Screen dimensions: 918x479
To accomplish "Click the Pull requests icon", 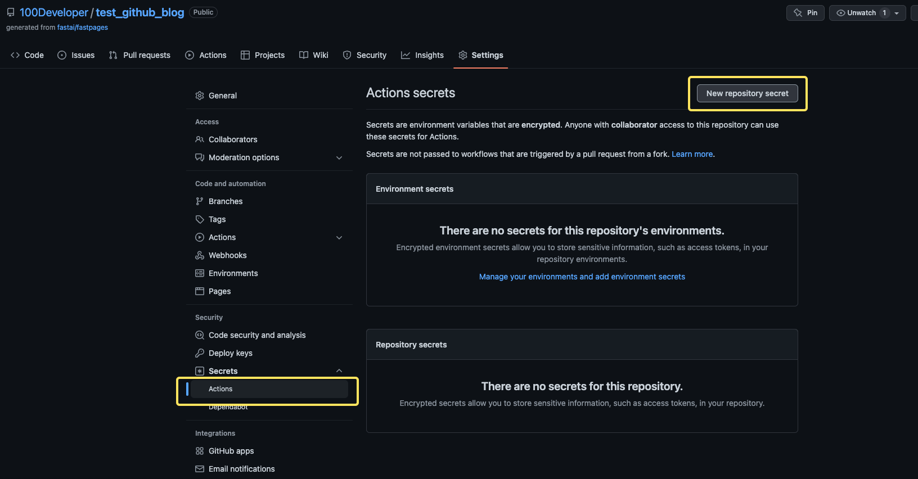I will click(113, 55).
